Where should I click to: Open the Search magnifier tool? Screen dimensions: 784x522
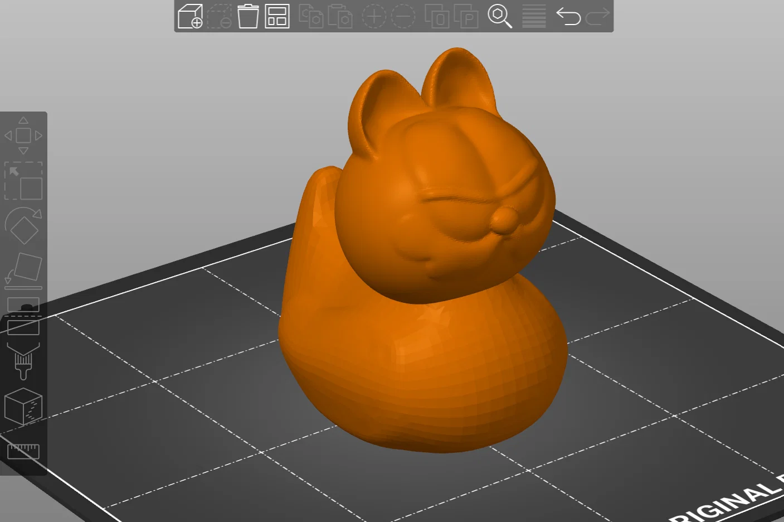point(500,16)
